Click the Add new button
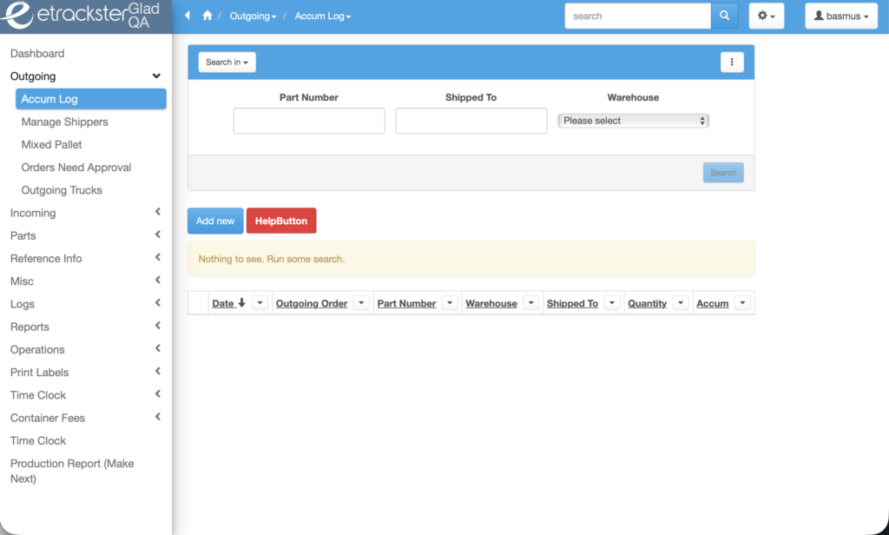This screenshot has height=535, width=889. pos(215,221)
